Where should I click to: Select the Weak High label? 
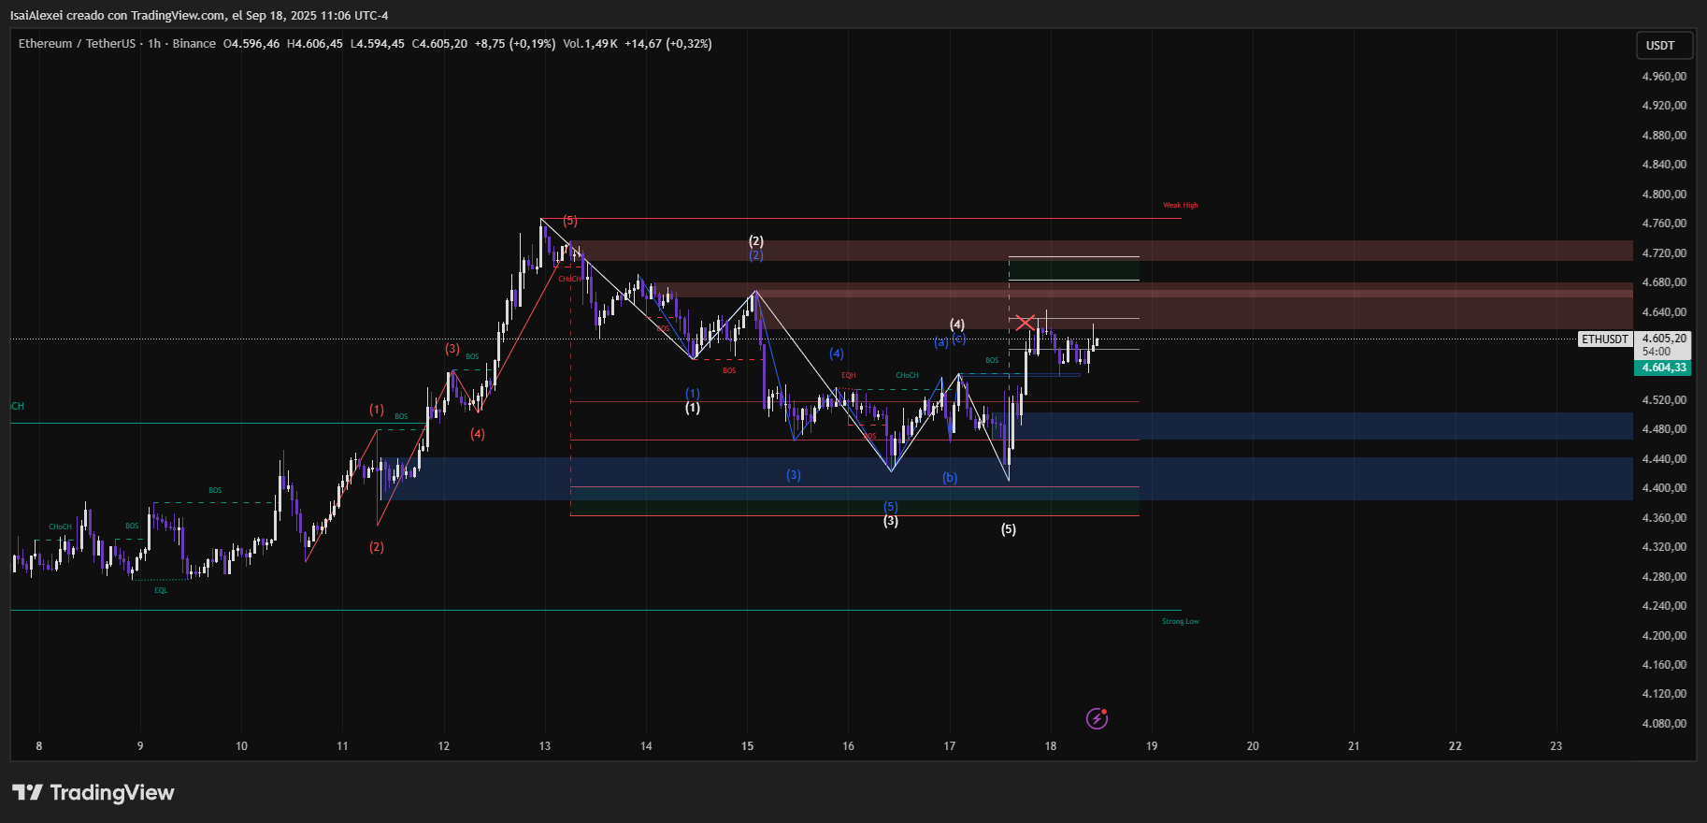point(1180,205)
